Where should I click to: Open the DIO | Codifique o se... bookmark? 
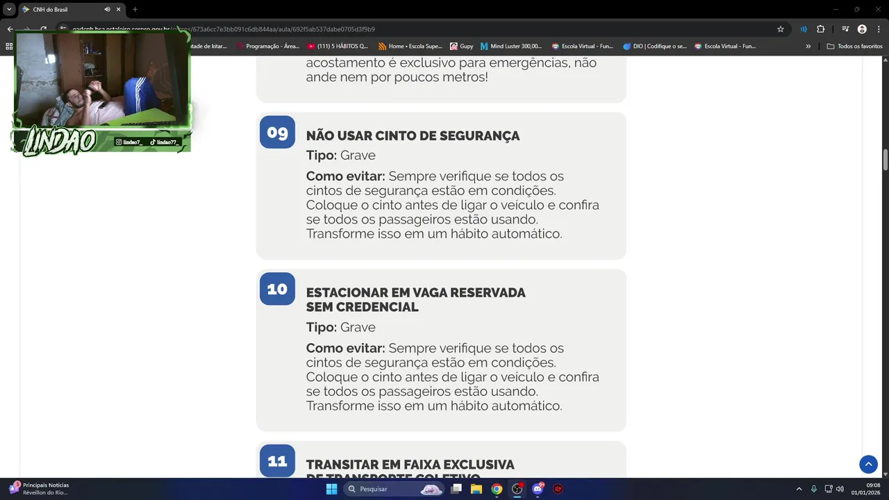655,47
